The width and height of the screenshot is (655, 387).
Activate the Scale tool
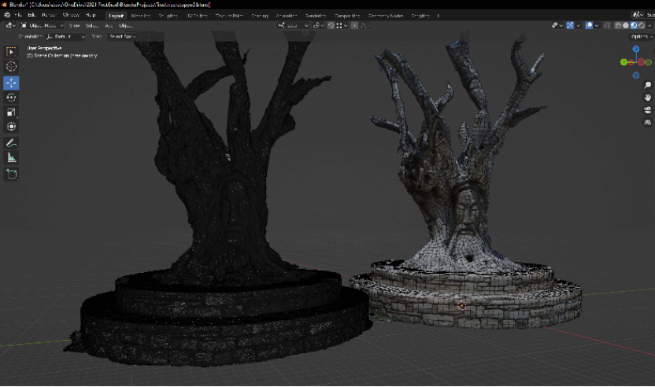[x=11, y=112]
